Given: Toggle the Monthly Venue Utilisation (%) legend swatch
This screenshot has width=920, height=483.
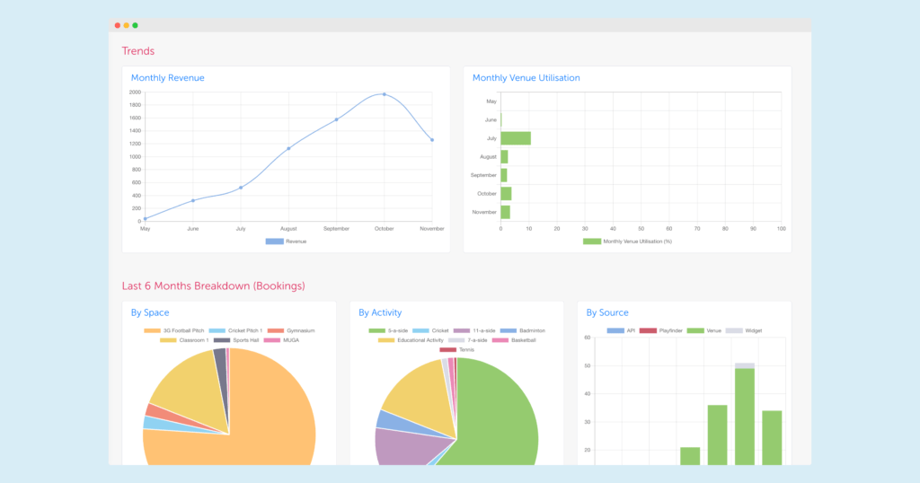Looking at the screenshot, I should click(x=592, y=241).
